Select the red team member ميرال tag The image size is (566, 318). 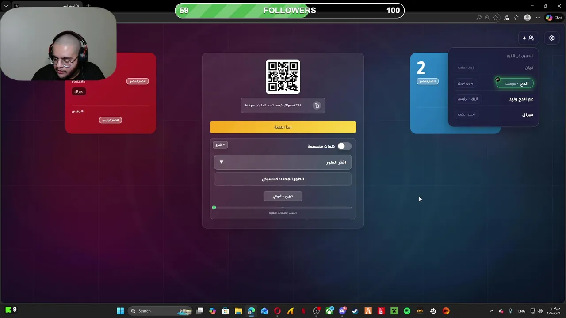coord(79,91)
